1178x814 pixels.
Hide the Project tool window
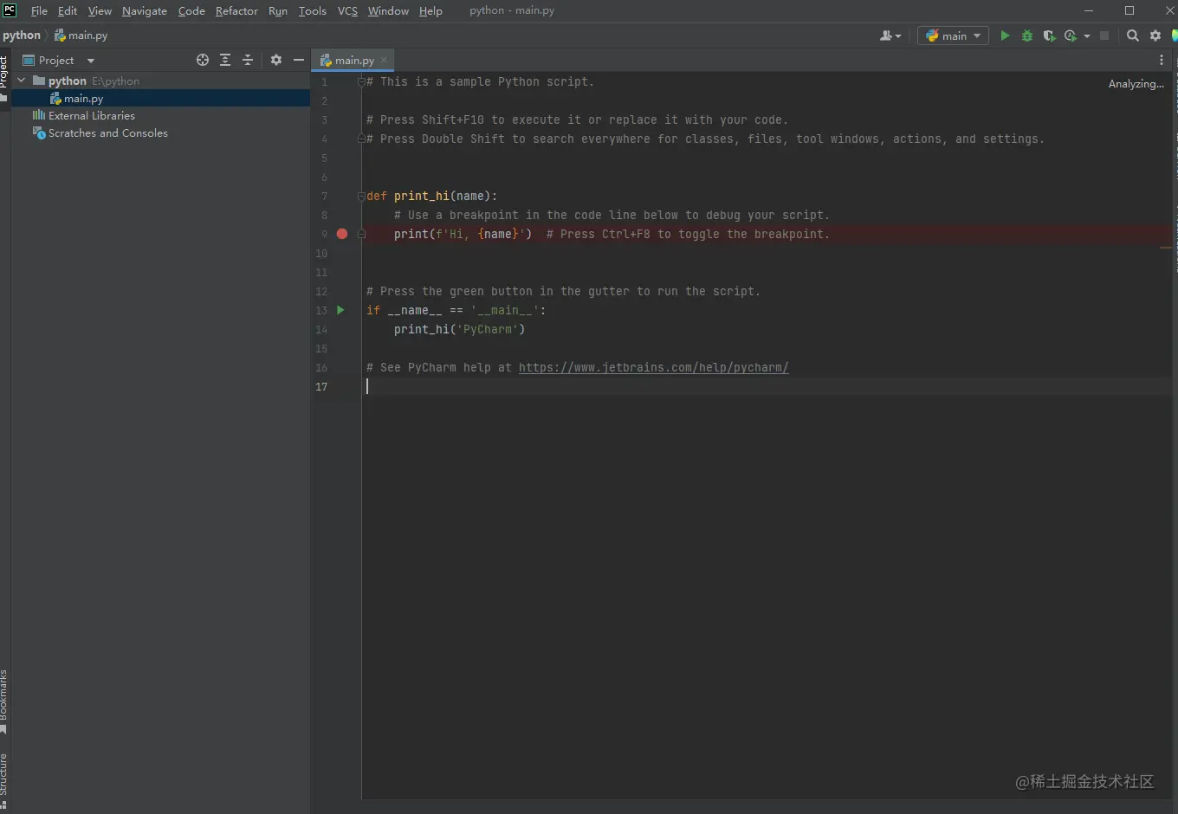299,60
